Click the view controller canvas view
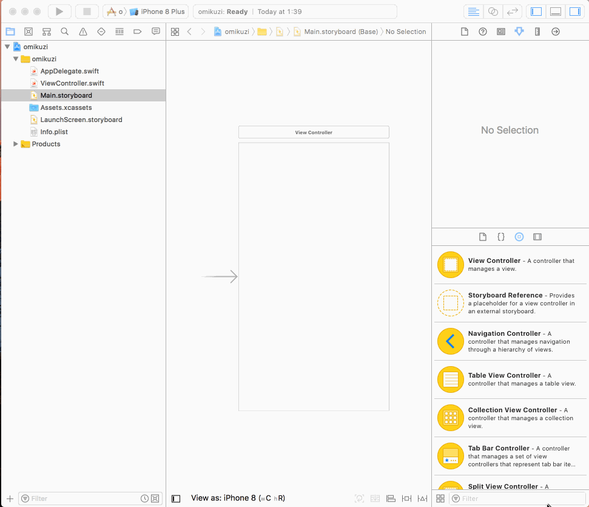 point(314,276)
